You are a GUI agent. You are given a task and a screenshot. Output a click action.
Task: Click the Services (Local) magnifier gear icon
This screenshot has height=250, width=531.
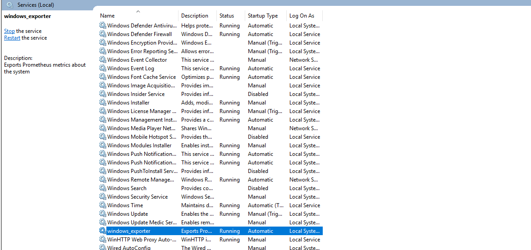point(10,5)
